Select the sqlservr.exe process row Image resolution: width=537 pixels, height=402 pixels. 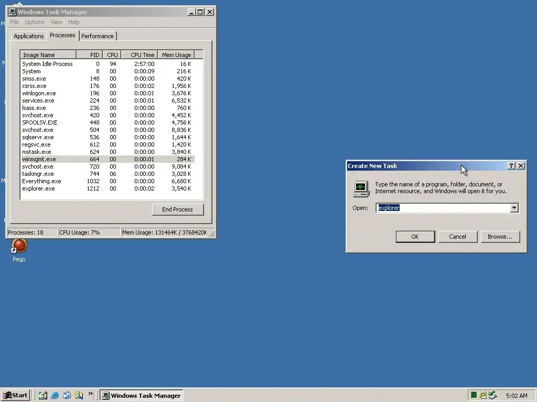[108, 138]
